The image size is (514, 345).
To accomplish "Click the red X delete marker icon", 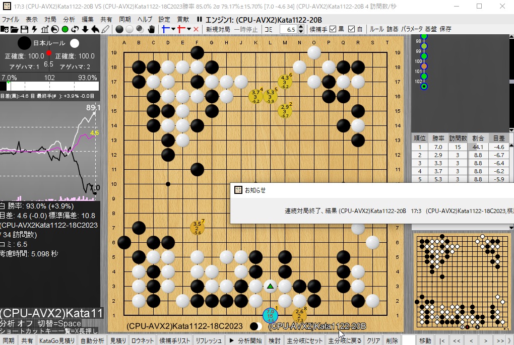I will [x=196, y=30].
